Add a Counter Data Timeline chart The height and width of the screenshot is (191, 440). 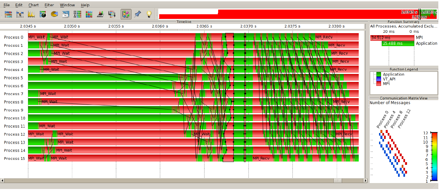pyautogui.click(x=31, y=14)
